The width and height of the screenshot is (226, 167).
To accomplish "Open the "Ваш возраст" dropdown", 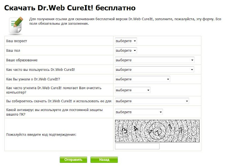I will click(x=126, y=41).
